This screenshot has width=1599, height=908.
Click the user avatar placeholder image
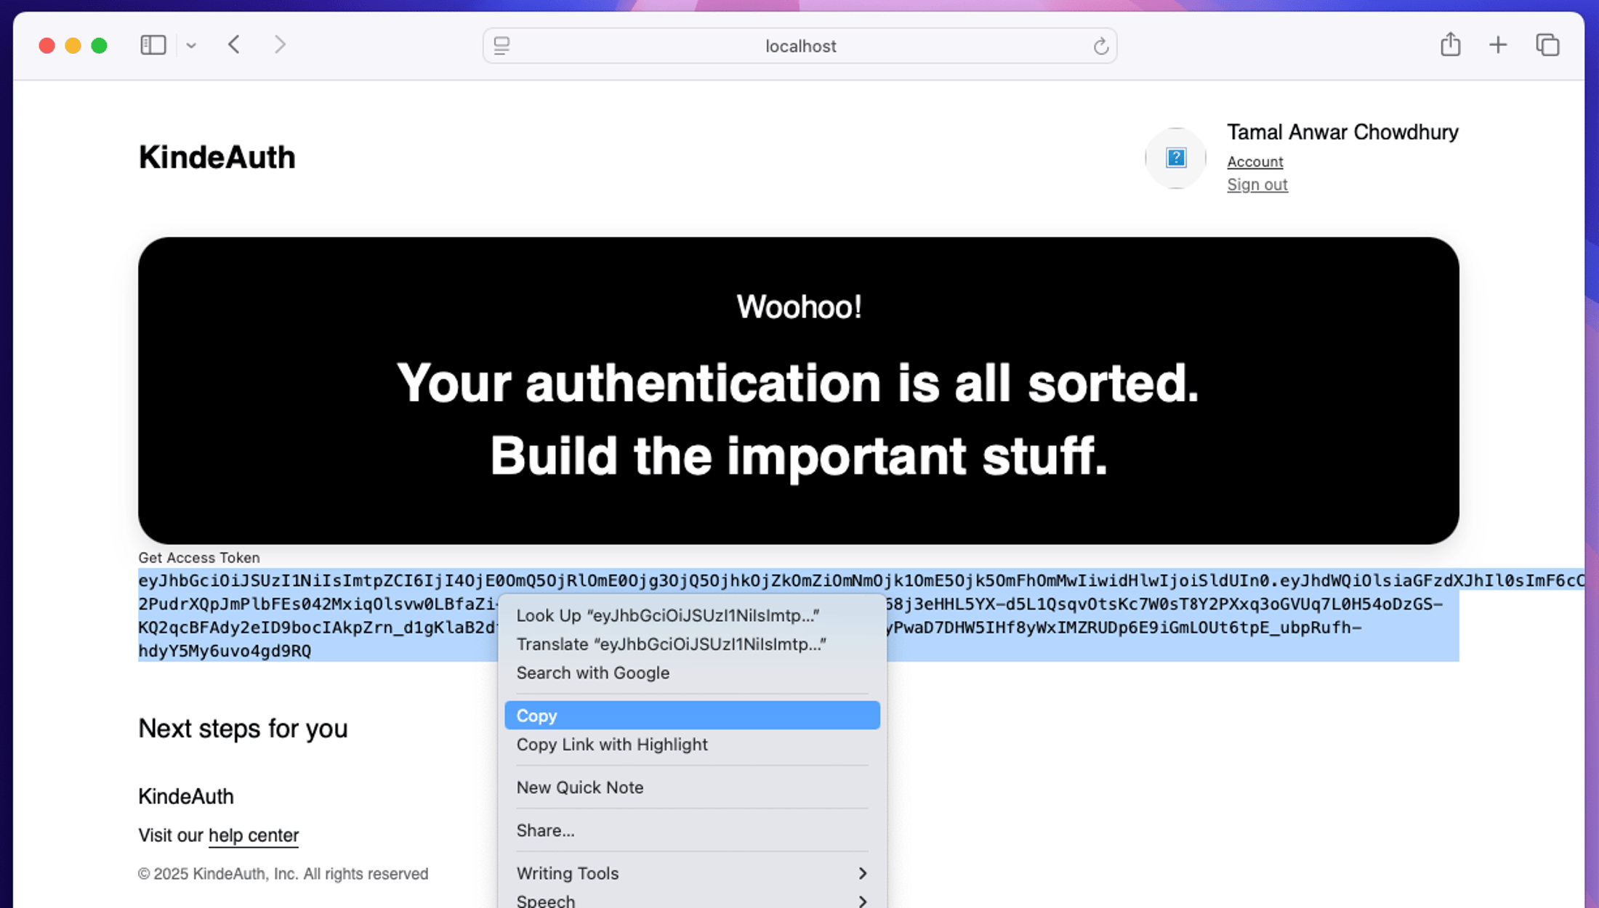[x=1175, y=158]
